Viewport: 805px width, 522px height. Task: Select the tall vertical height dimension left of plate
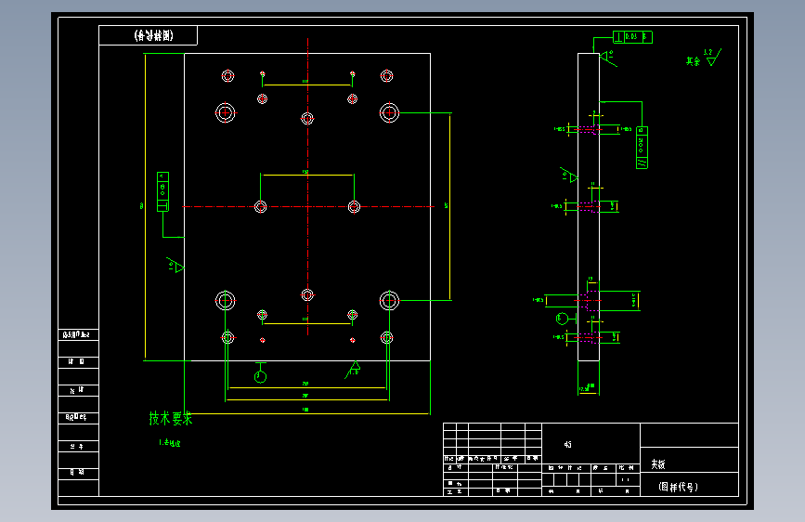click(x=145, y=206)
